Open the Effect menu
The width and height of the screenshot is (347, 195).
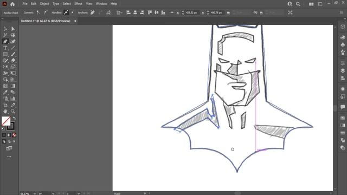[78, 4]
